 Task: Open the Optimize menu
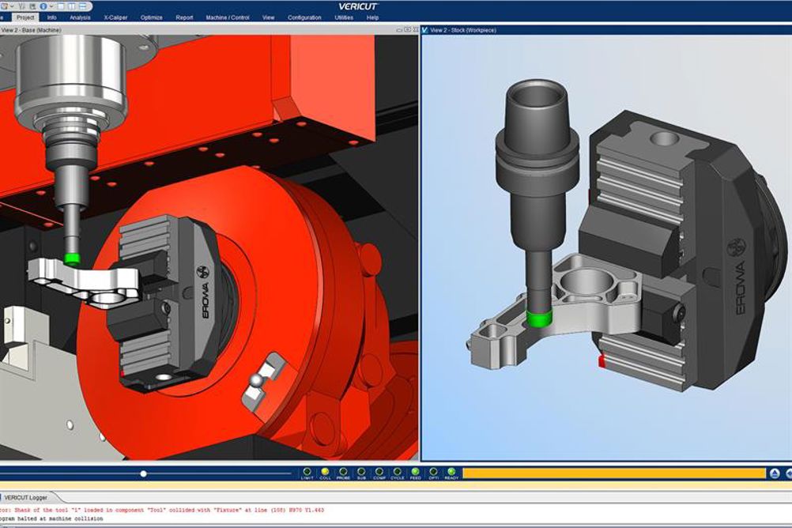point(152,17)
